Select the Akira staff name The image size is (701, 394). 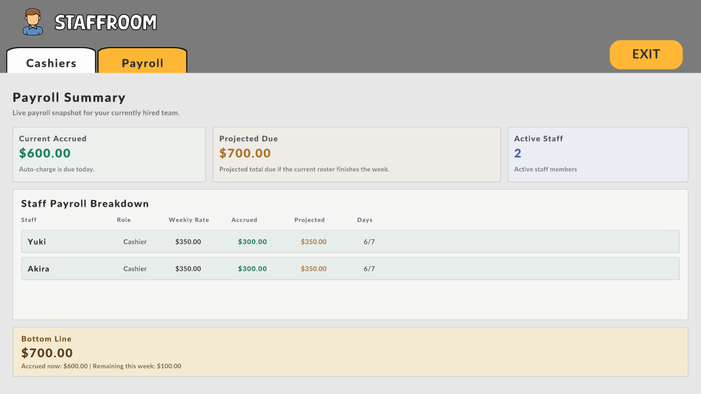click(x=39, y=269)
